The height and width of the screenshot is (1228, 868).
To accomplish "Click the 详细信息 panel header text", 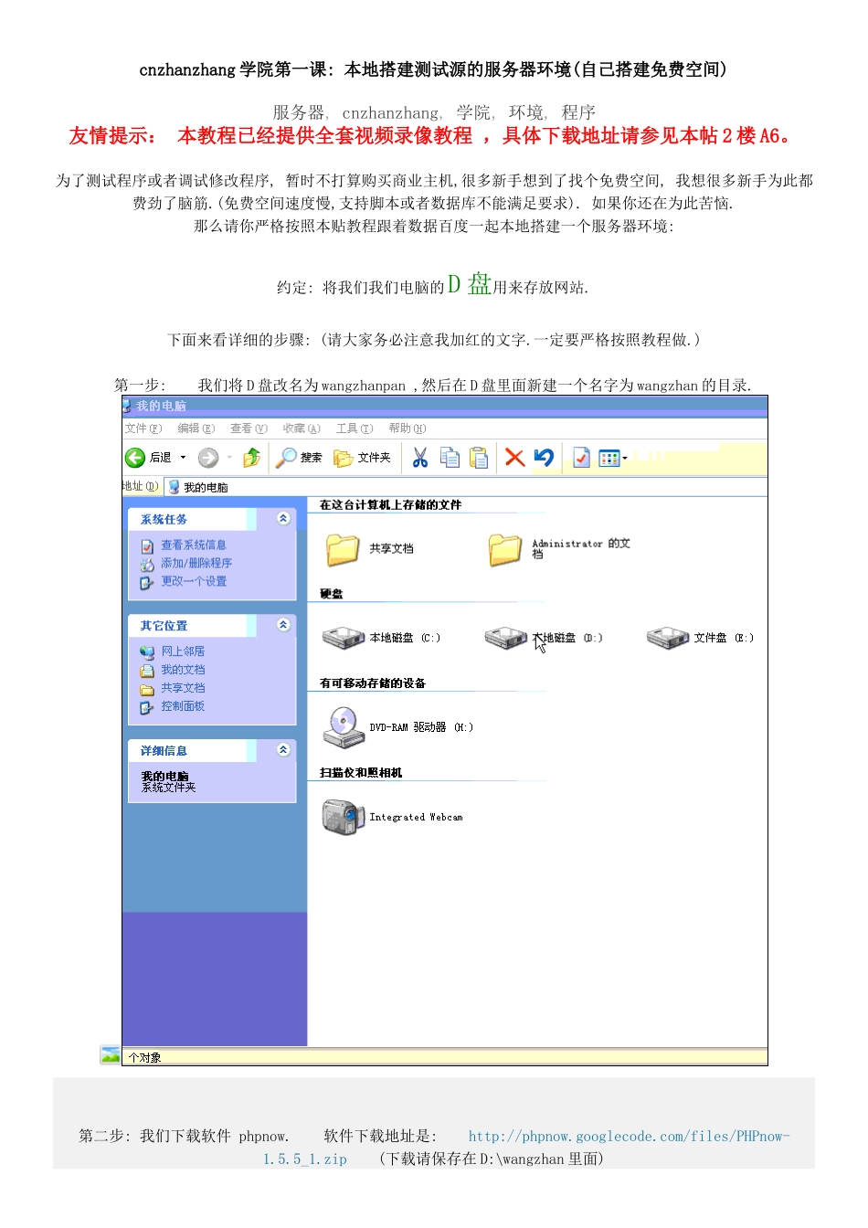I will click(x=164, y=751).
